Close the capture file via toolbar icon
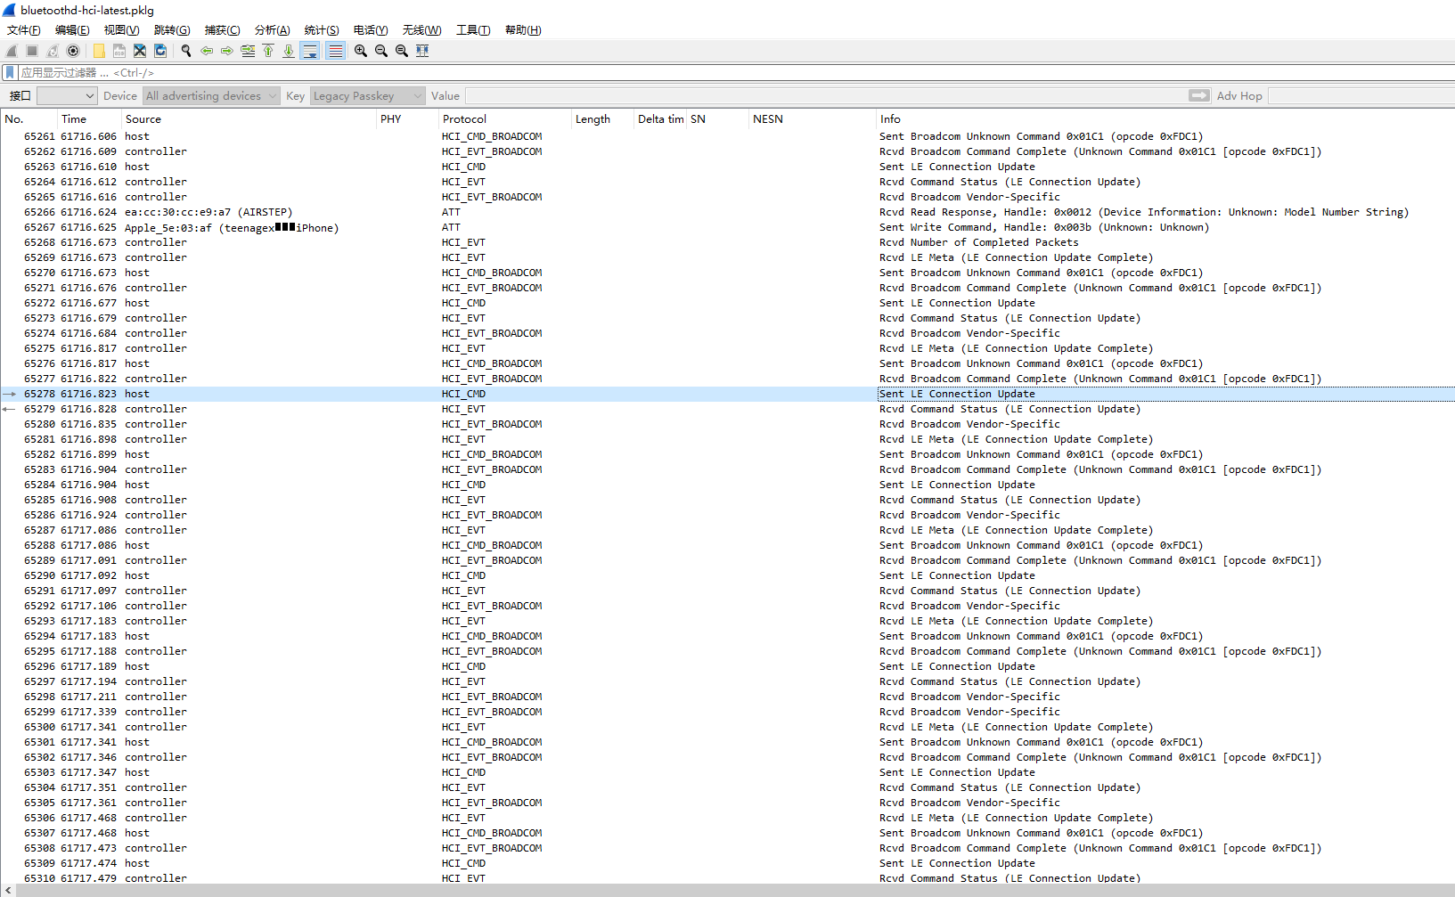Viewport: 1455px width, 897px height. pos(140,51)
